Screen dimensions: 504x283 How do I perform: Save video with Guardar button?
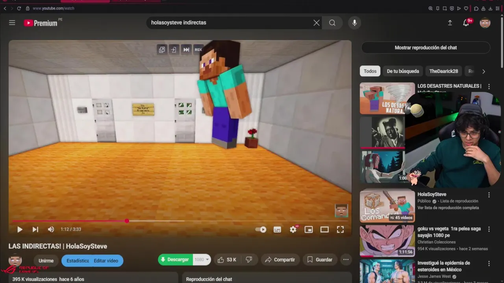click(320, 260)
